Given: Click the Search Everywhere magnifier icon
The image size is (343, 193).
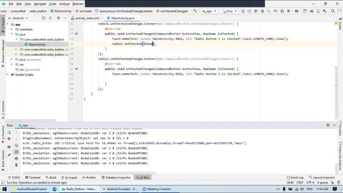Looking at the screenshot, I should [x=333, y=11].
